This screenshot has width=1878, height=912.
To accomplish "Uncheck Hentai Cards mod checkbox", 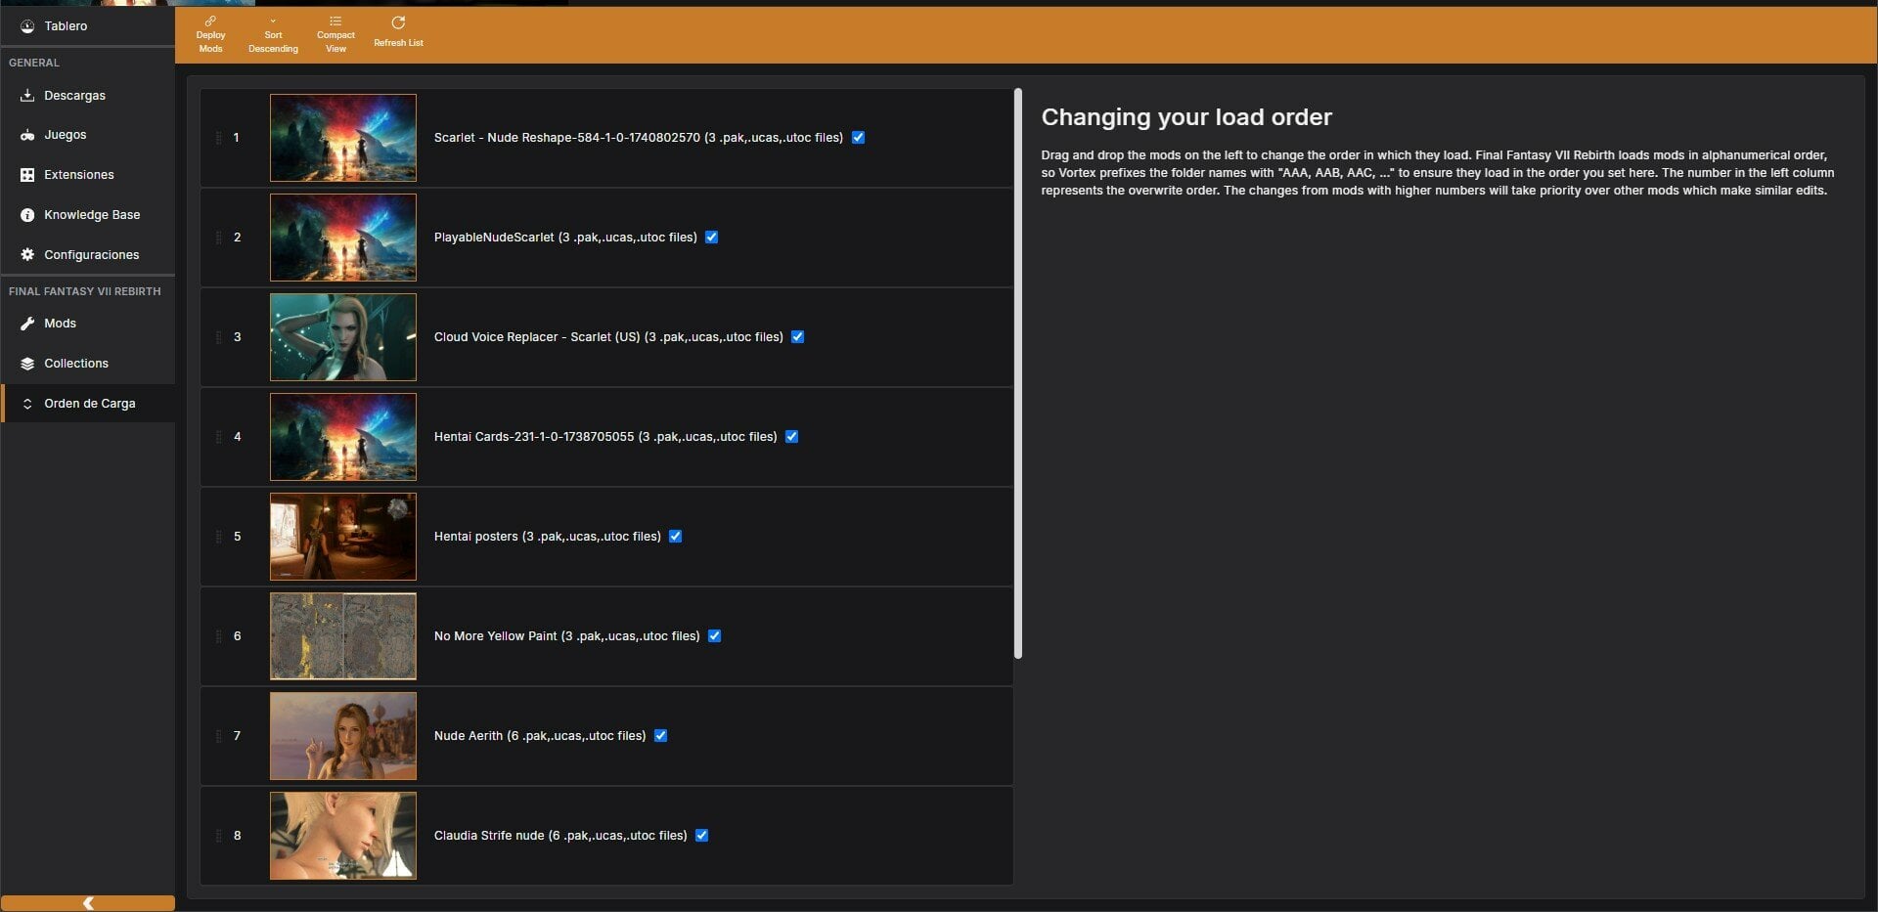I will (792, 437).
